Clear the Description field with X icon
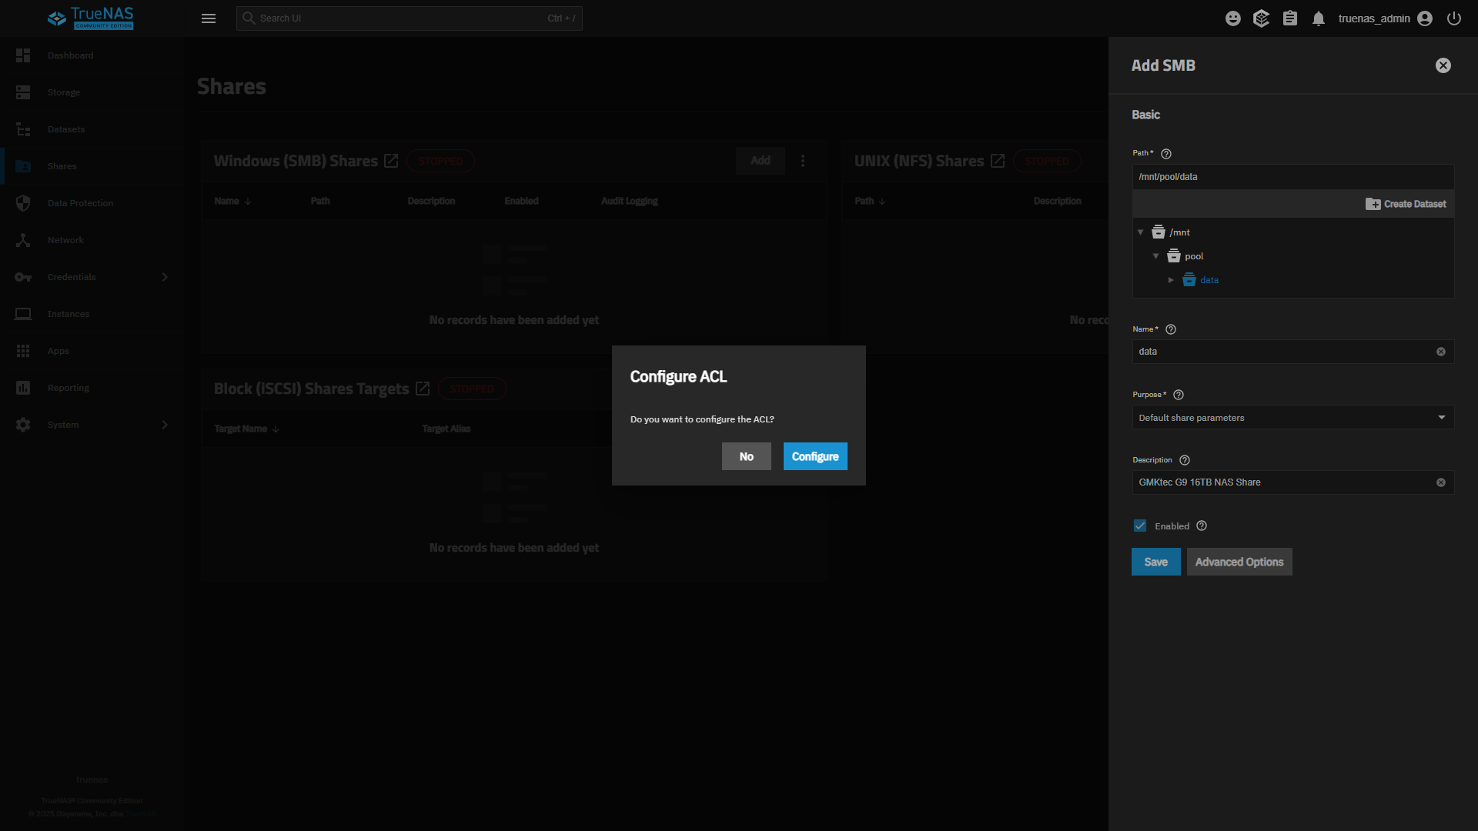The height and width of the screenshot is (831, 1478). point(1441,482)
